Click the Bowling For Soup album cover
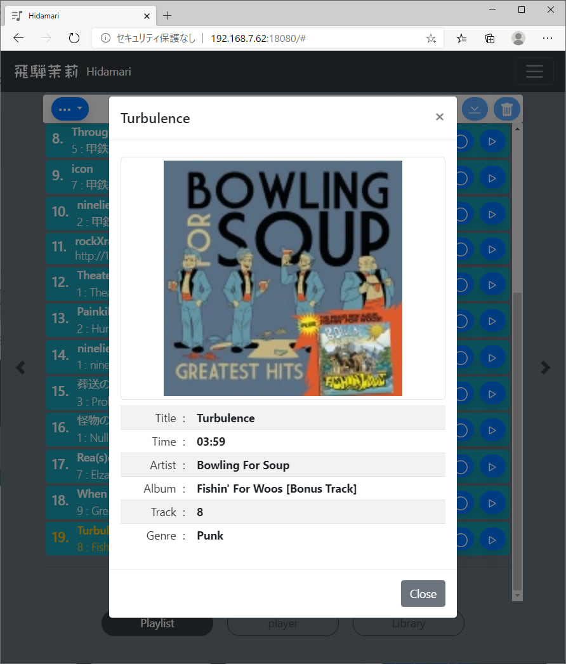Viewport: 566px width, 664px height. click(283, 278)
